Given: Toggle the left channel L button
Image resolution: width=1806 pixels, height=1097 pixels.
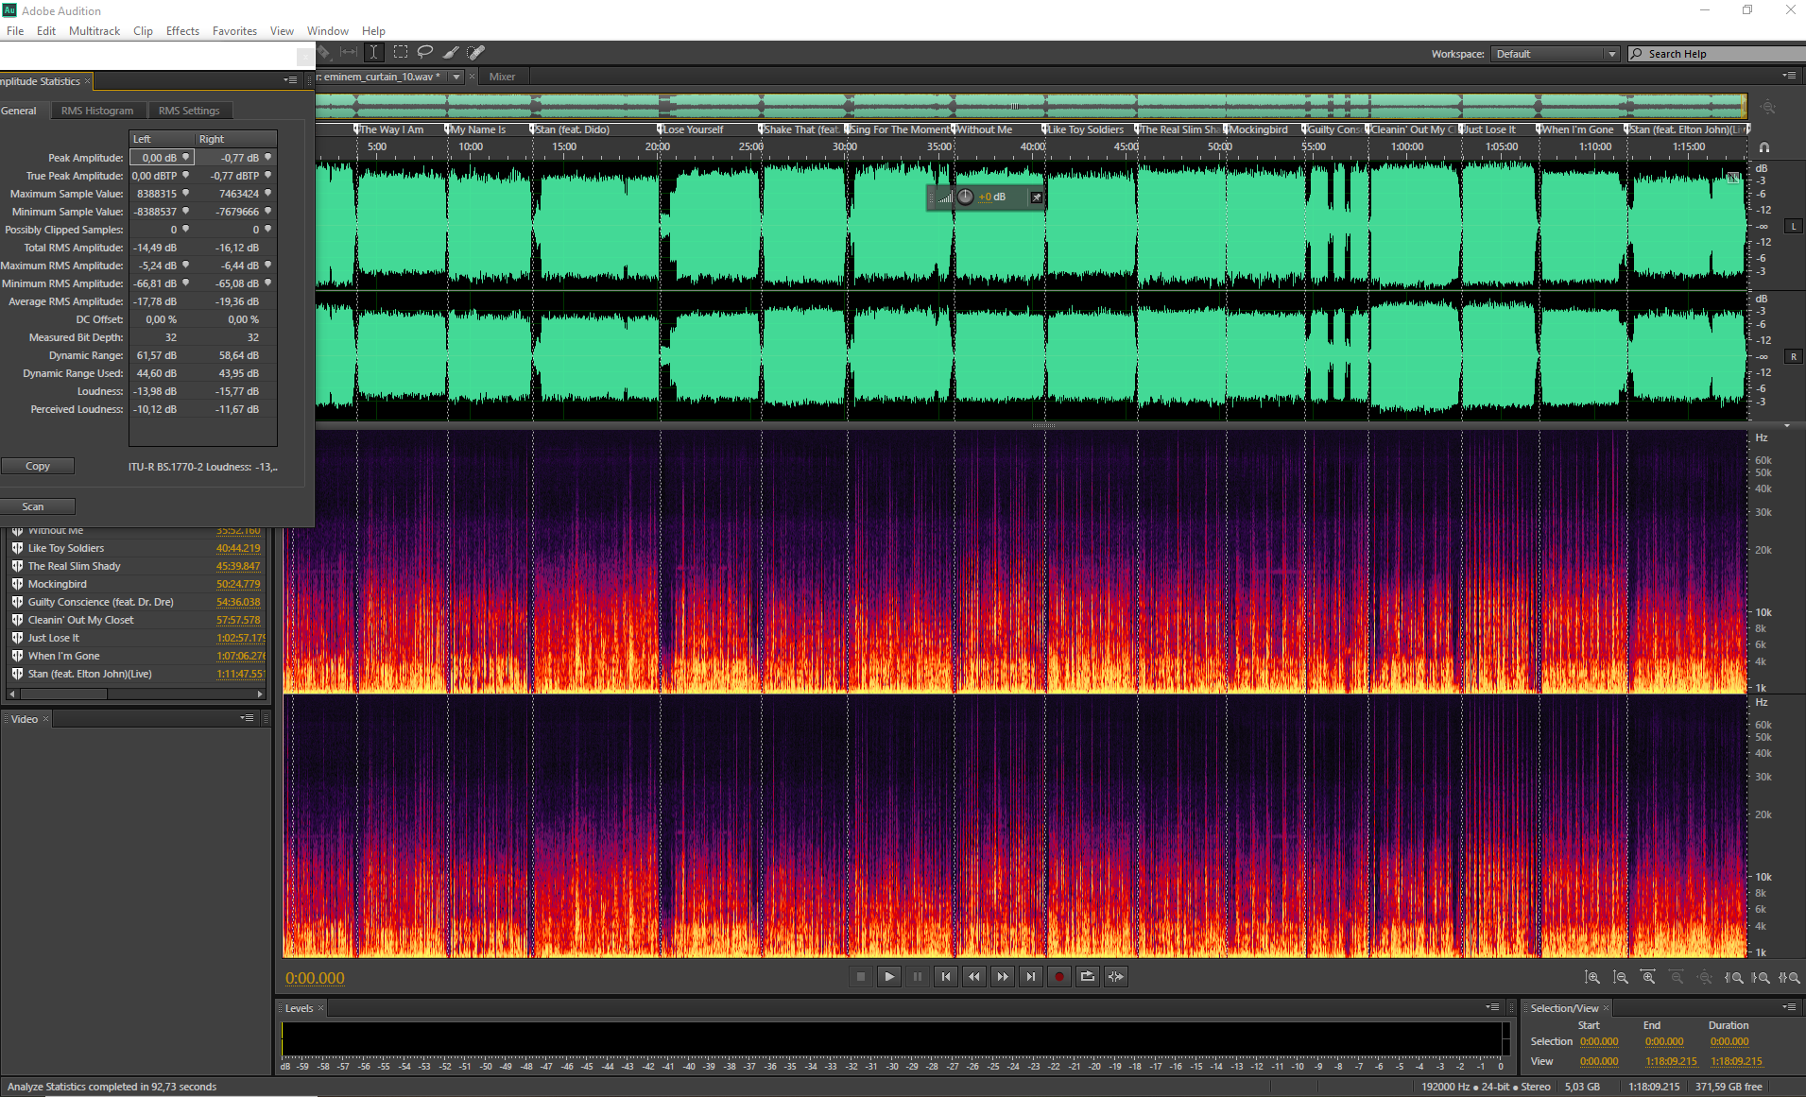Looking at the screenshot, I should pyautogui.click(x=1793, y=227).
